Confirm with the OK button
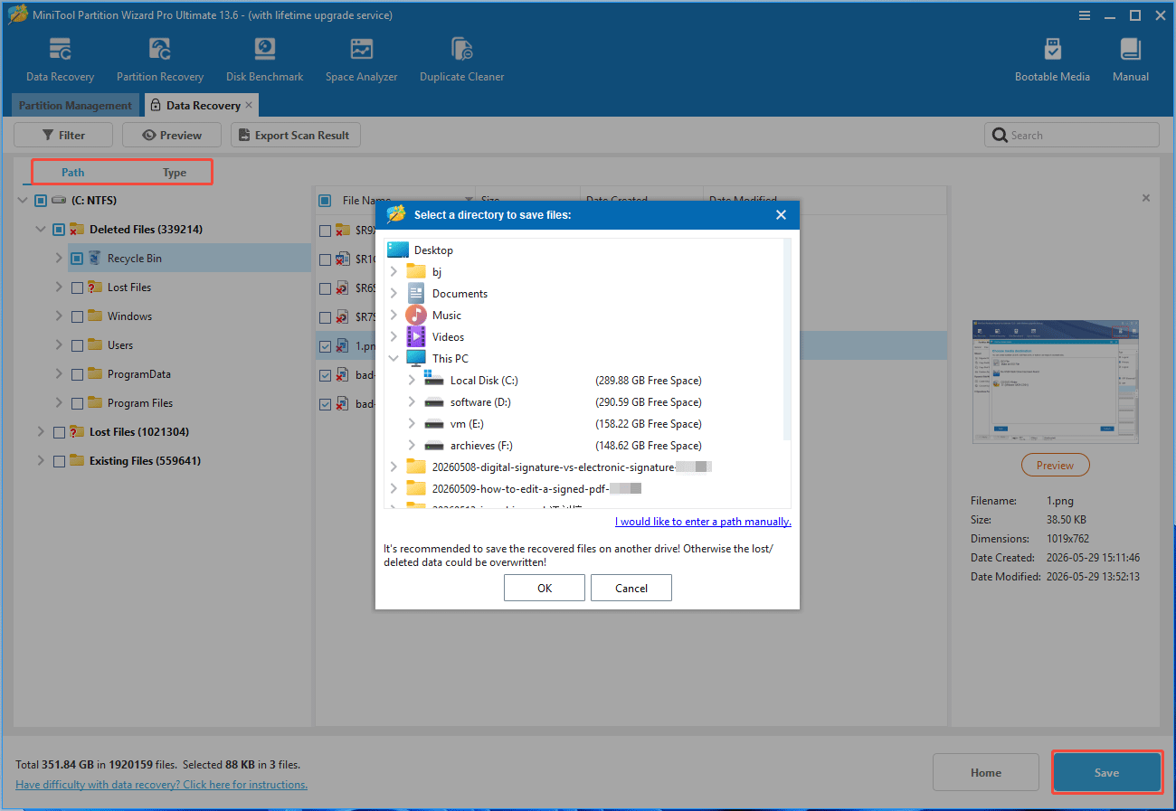This screenshot has height=811, width=1176. click(545, 588)
